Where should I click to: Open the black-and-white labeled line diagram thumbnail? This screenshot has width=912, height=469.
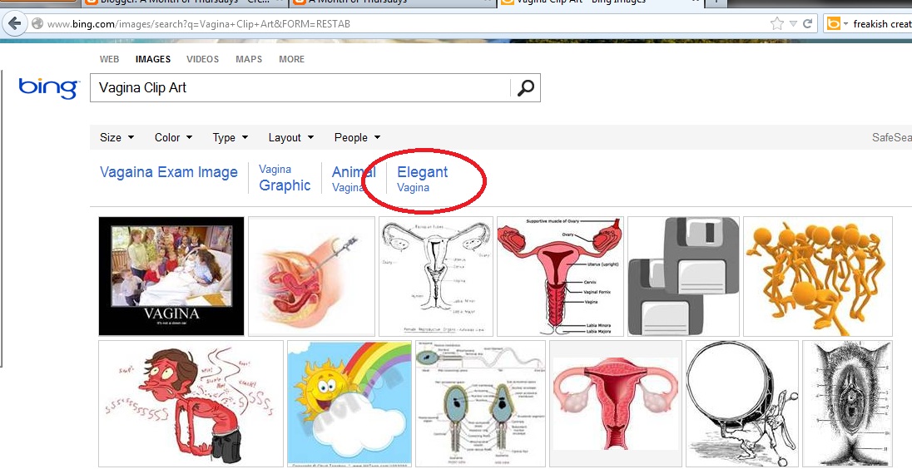tap(436, 276)
